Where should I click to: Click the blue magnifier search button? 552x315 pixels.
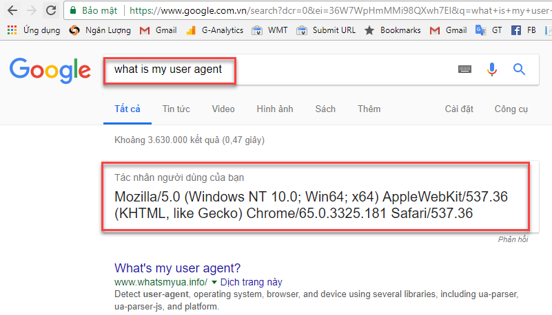[519, 69]
